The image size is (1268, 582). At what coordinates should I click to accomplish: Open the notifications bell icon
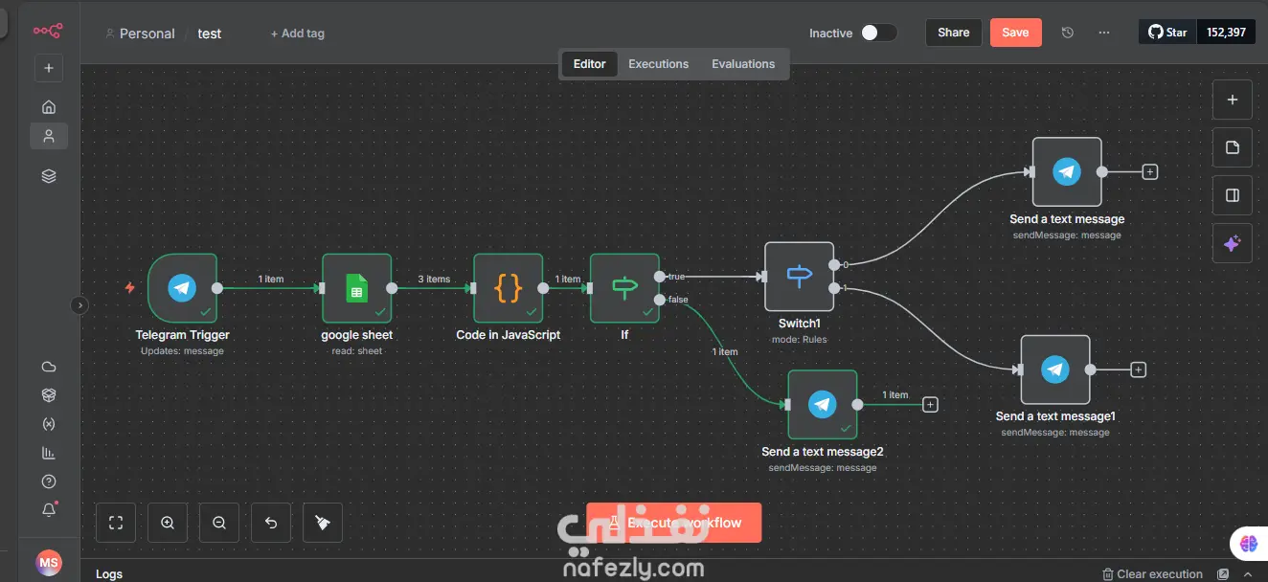click(x=49, y=510)
